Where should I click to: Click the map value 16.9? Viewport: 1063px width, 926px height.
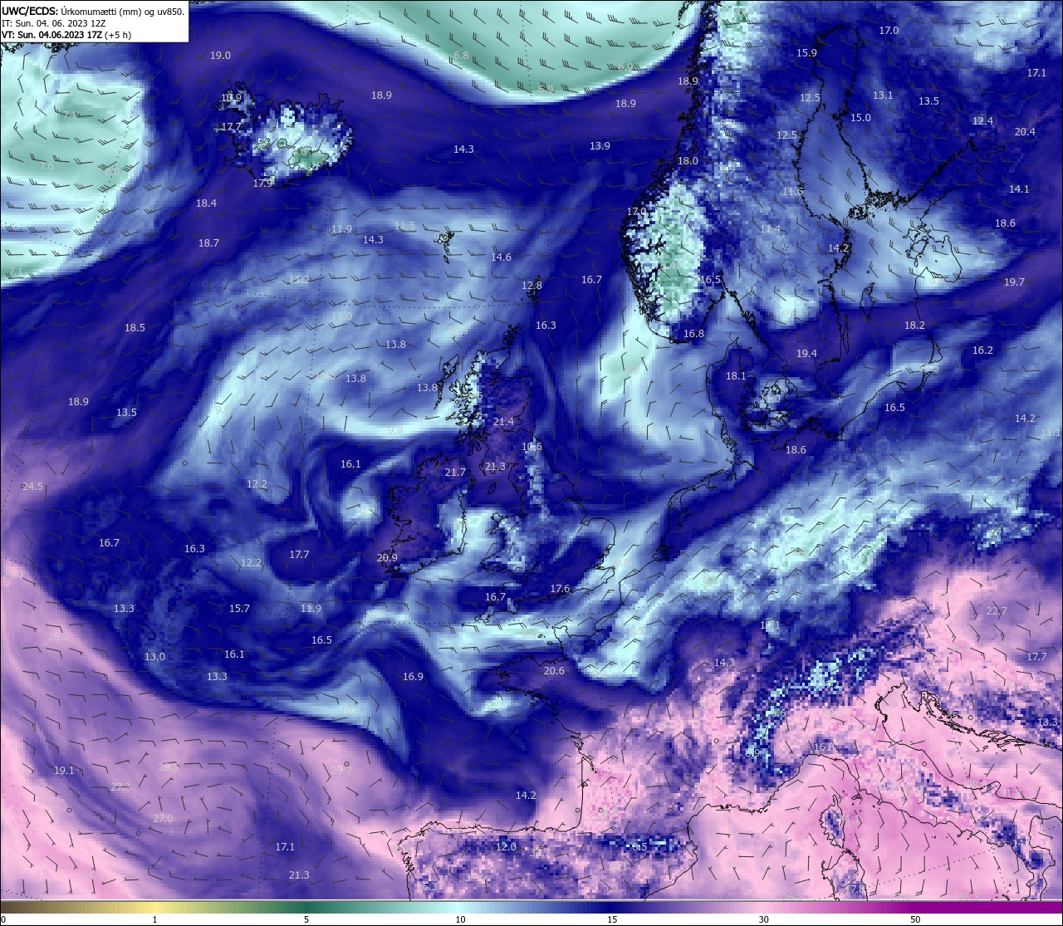click(x=413, y=677)
